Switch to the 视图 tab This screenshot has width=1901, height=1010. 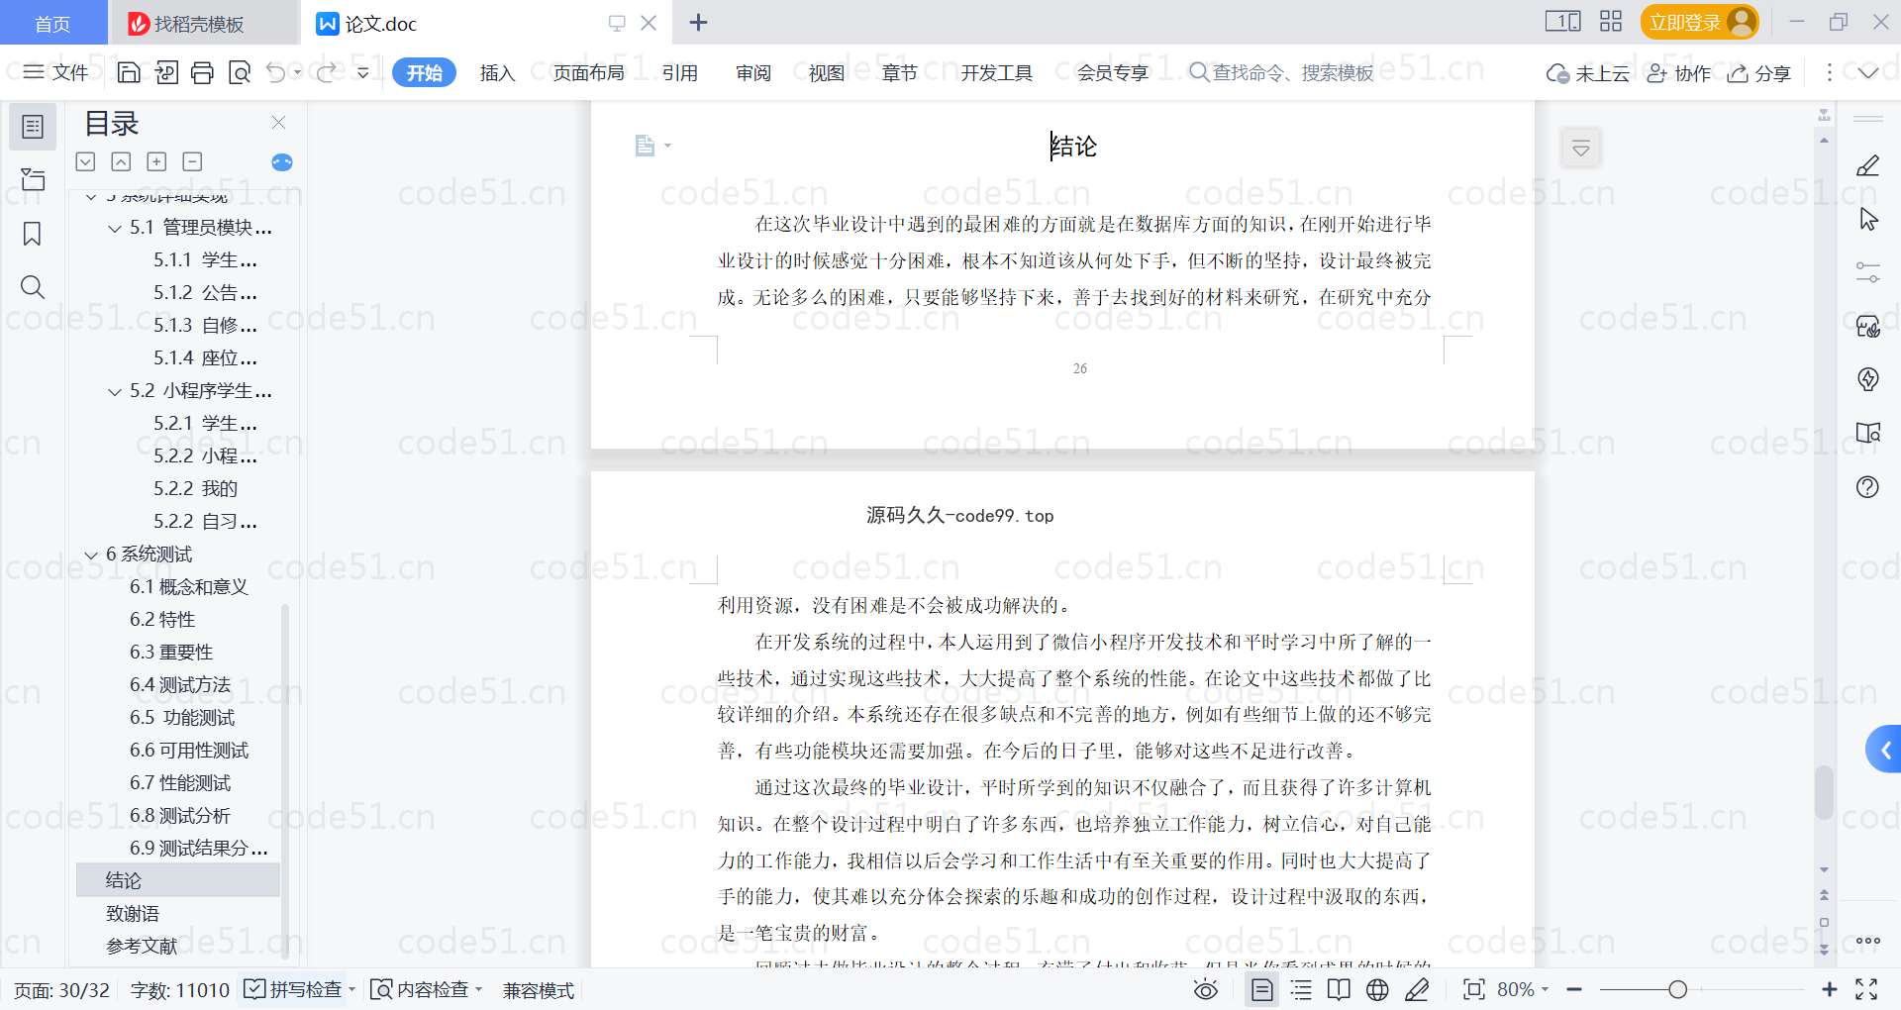tap(827, 73)
